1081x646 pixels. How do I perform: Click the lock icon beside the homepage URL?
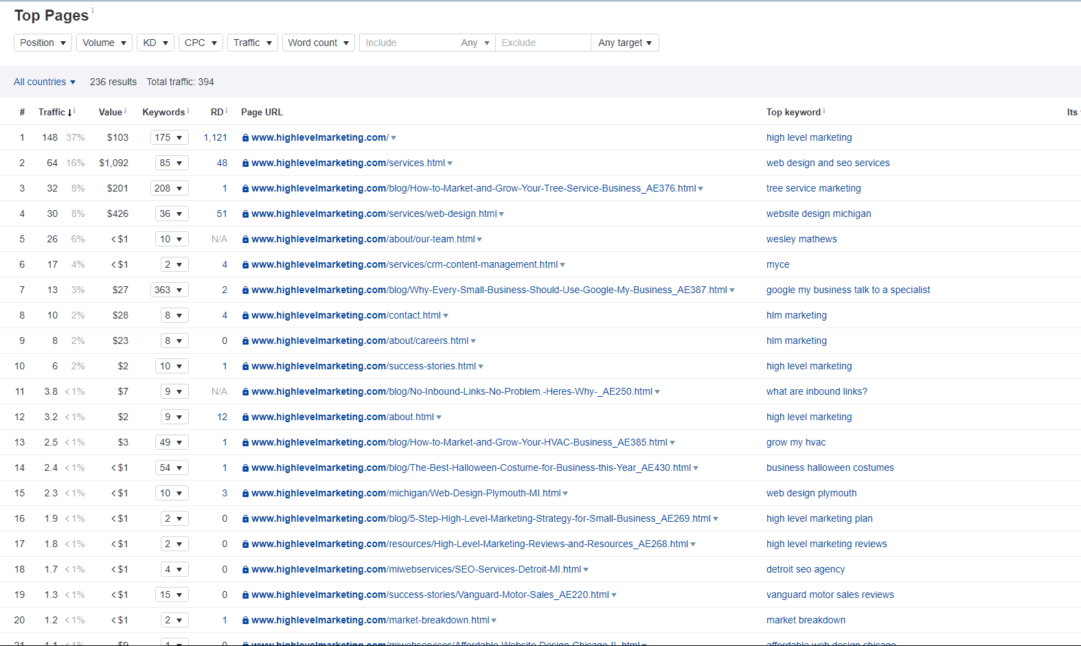245,137
